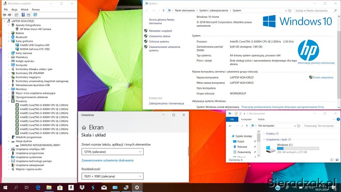Screen dimensions: 341x192
Task: Click refresh icon in Ten komputer address bar
Action: click(299, 126)
